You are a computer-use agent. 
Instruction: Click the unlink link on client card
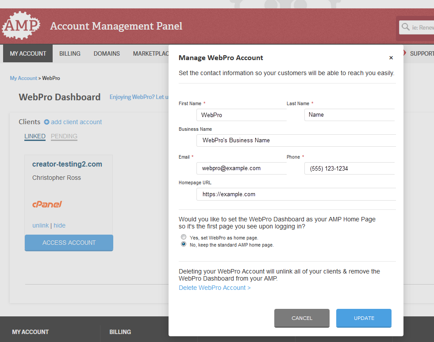[x=40, y=225]
